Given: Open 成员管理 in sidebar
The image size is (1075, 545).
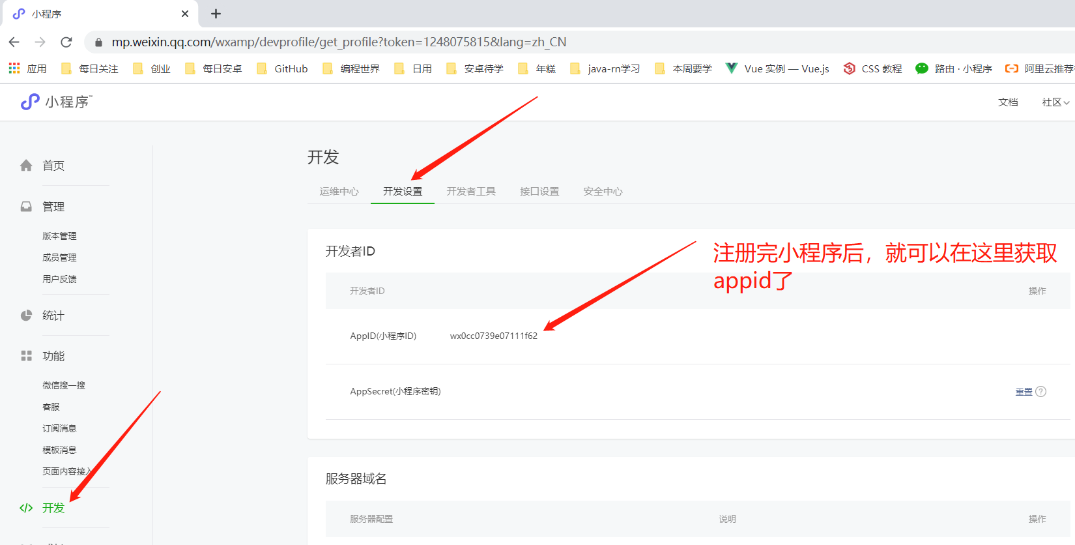Looking at the screenshot, I should pyautogui.click(x=59, y=258).
